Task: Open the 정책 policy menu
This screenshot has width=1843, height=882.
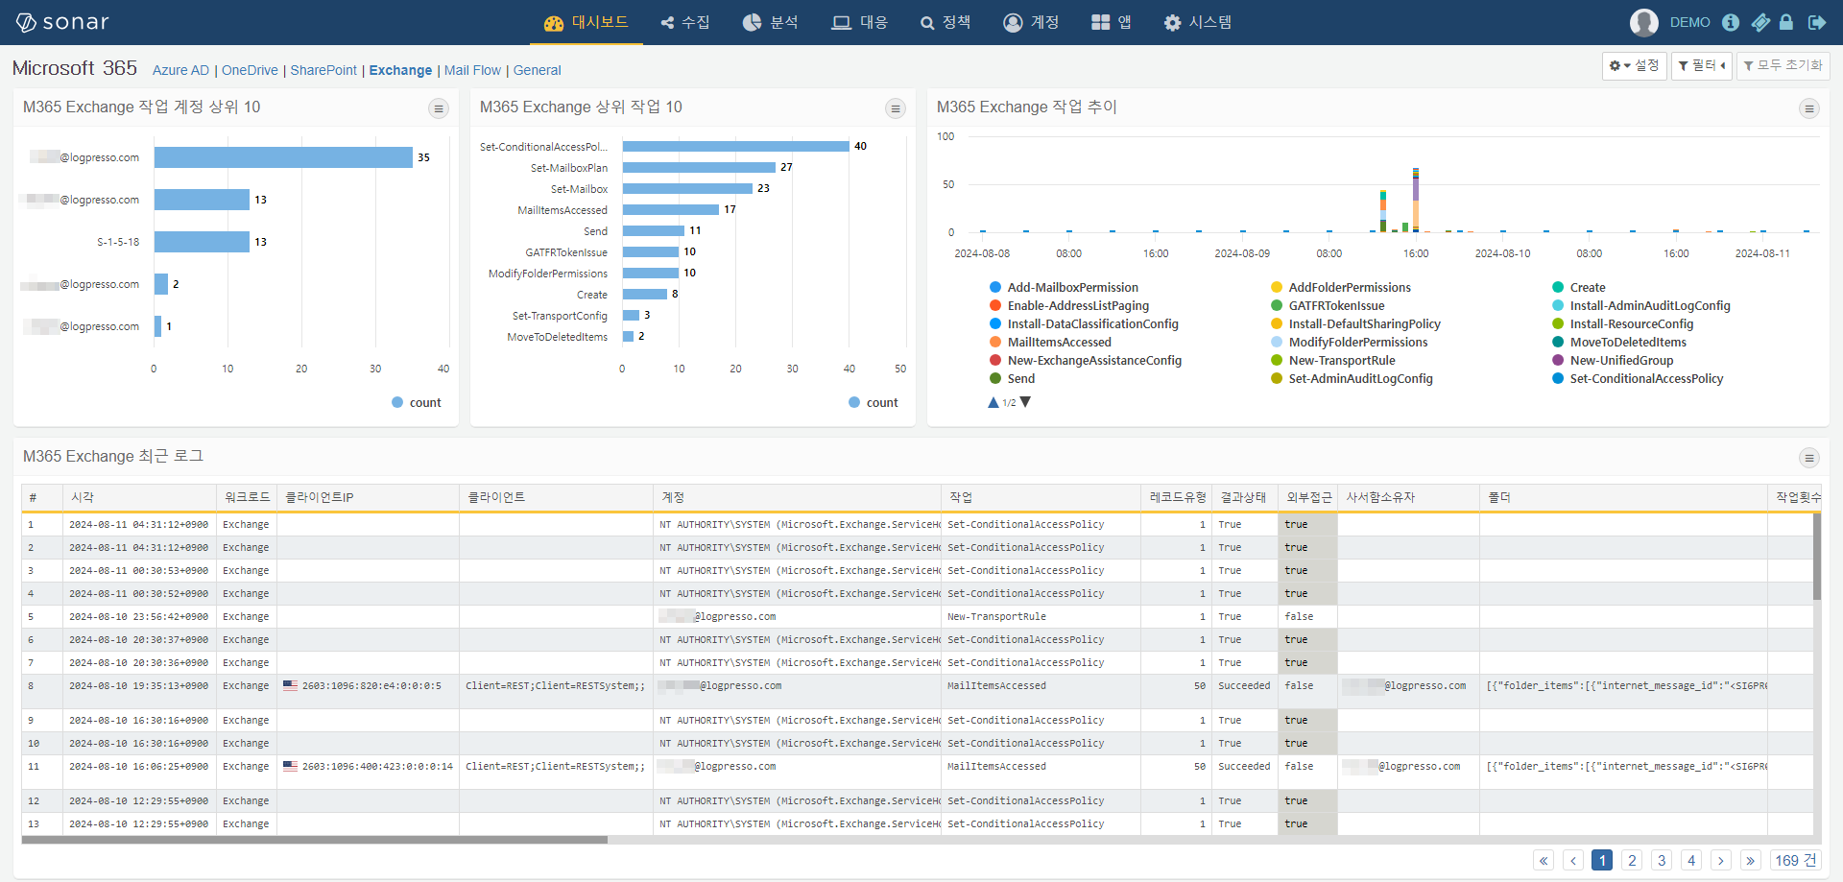Action: point(945,22)
